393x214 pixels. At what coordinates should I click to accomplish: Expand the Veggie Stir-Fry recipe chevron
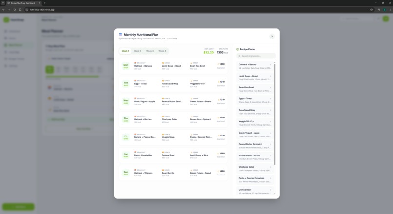point(270,121)
